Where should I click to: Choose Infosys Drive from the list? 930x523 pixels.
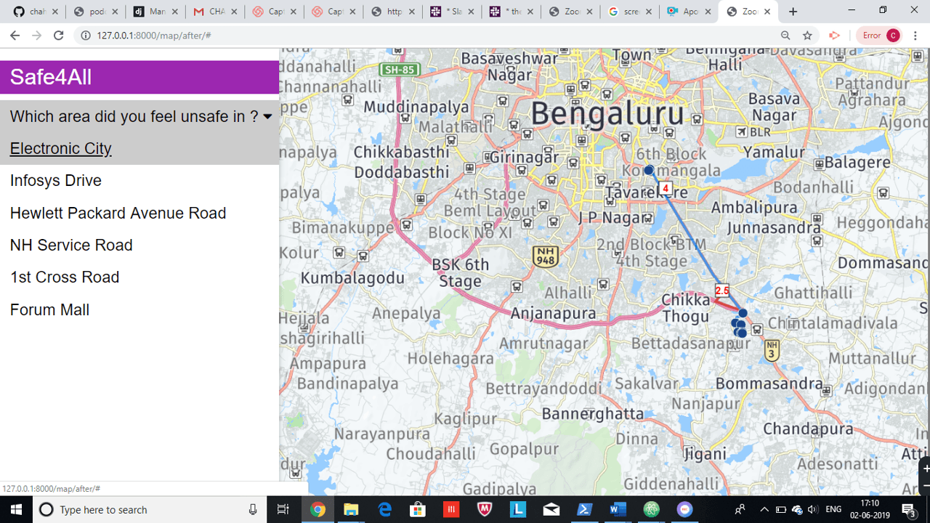(x=56, y=181)
